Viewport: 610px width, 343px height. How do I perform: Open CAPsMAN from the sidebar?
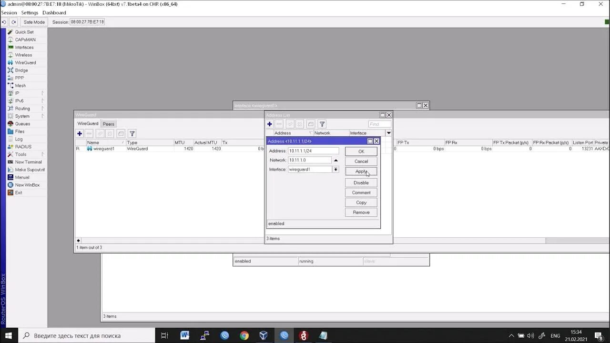(25, 40)
